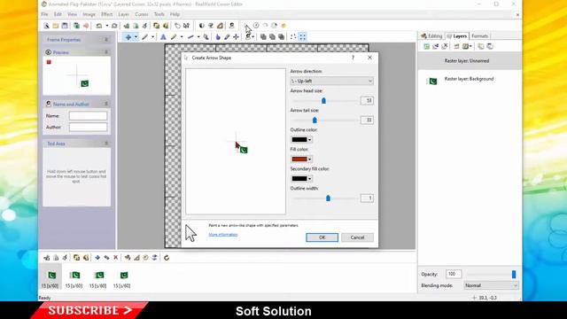Click the Arrow tail size slider handle
This screenshot has height=319, width=567.
click(315, 121)
